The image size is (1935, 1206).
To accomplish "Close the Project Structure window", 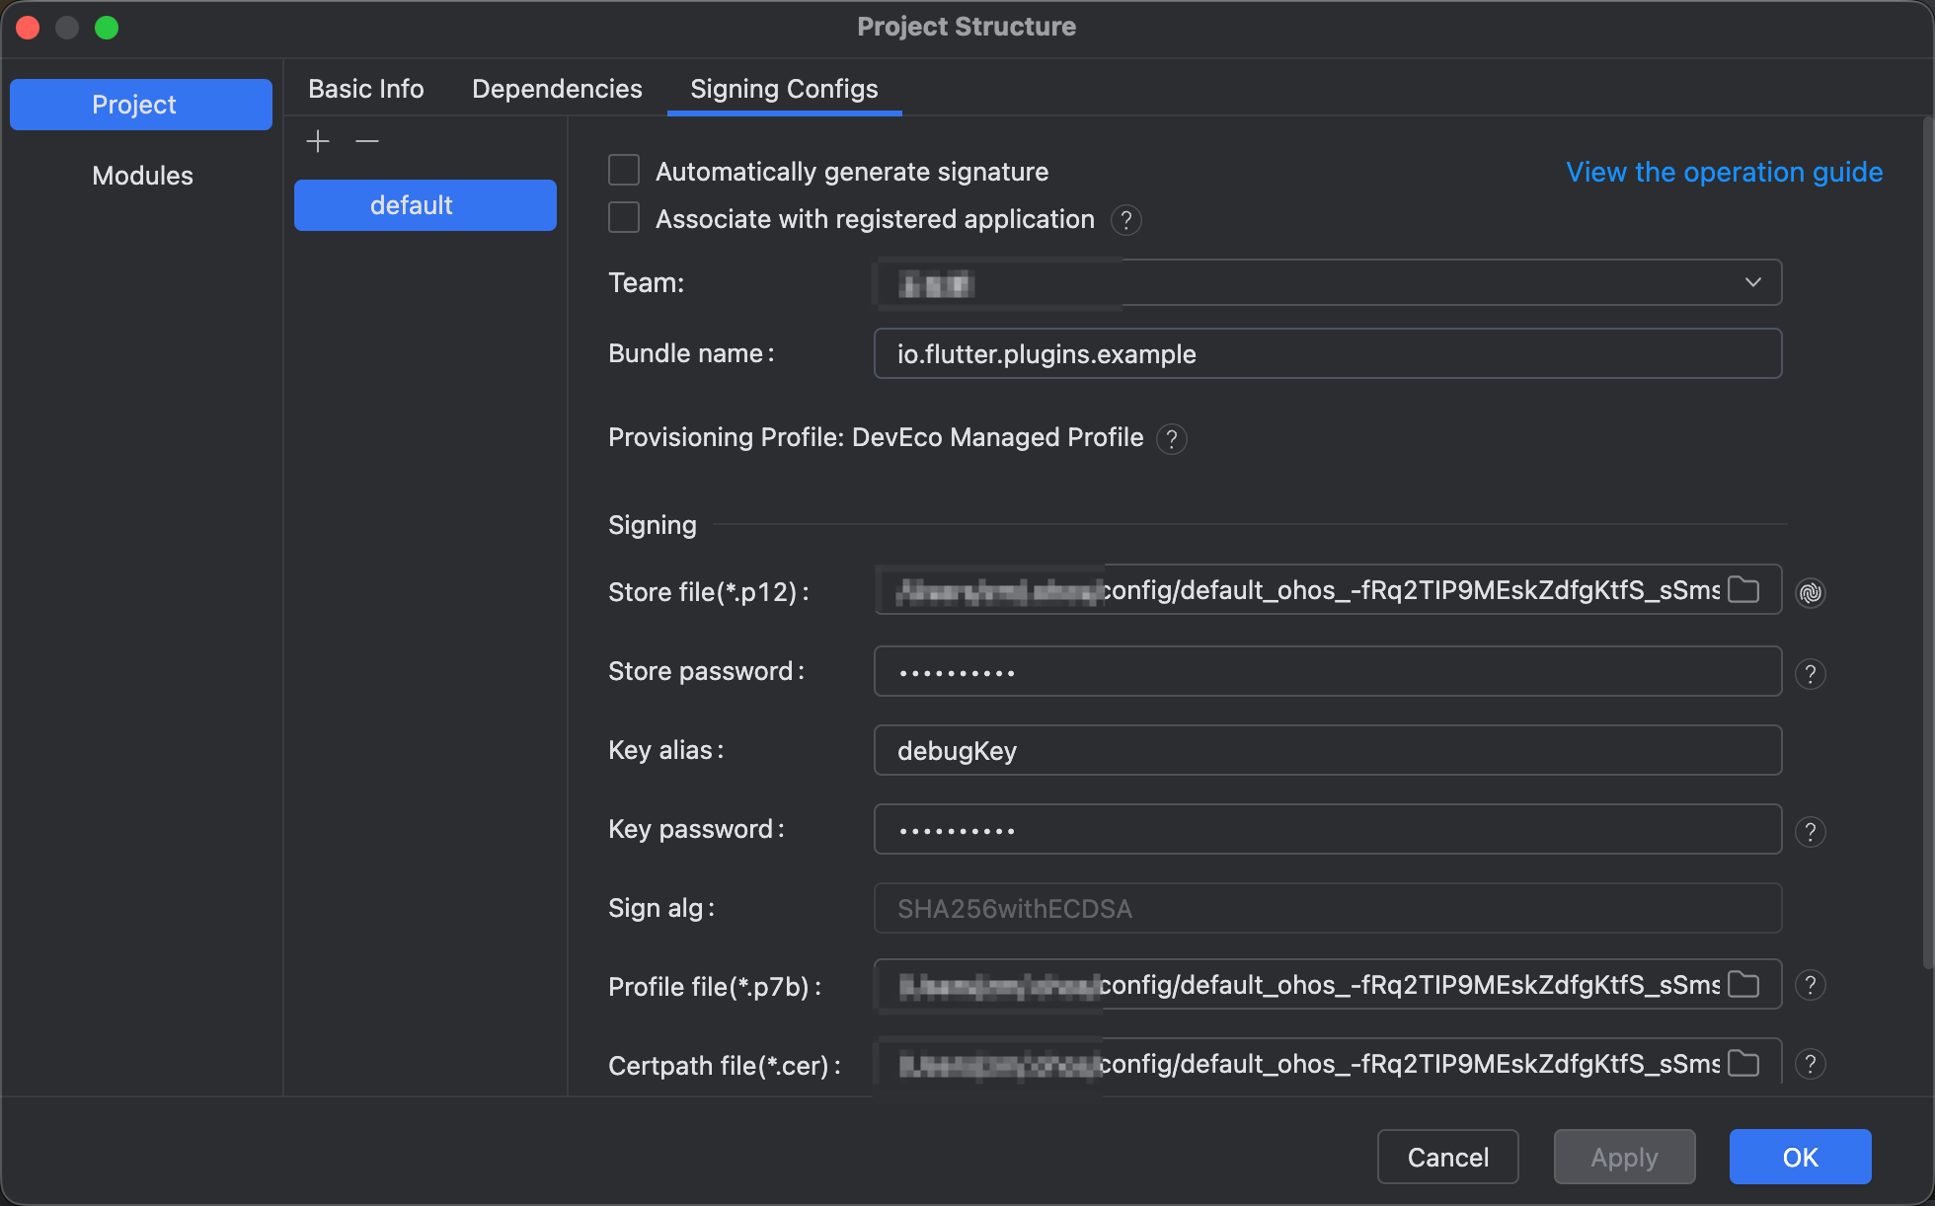I will coord(28,28).
